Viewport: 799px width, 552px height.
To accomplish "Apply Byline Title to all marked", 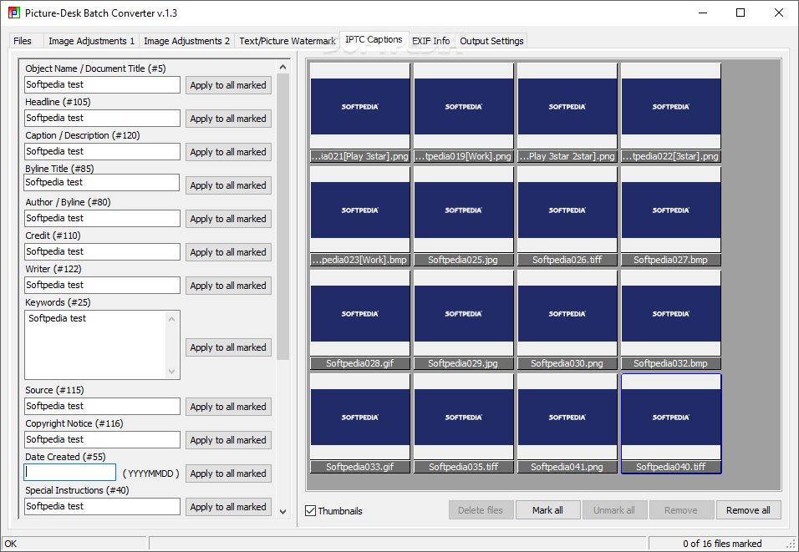I will coord(228,186).
